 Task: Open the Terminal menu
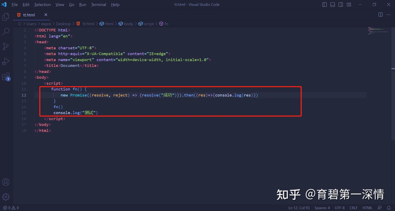pyautogui.click(x=99, y=4)
